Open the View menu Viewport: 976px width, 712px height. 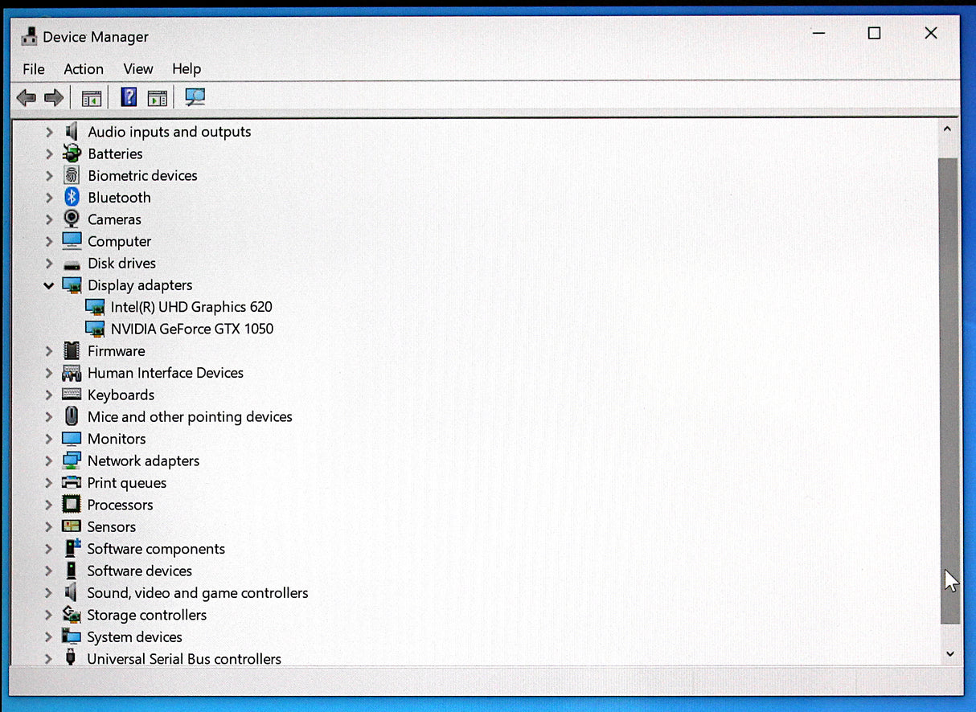[137, 69]
